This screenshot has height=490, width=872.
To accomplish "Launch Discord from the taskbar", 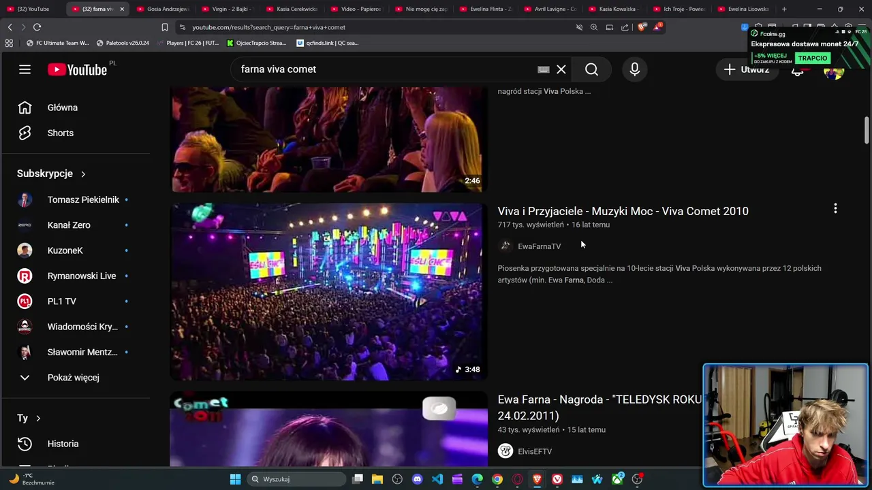I will tap(417, 479).
